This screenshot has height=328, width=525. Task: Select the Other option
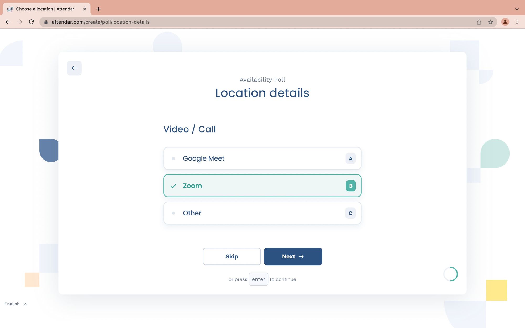262,213
